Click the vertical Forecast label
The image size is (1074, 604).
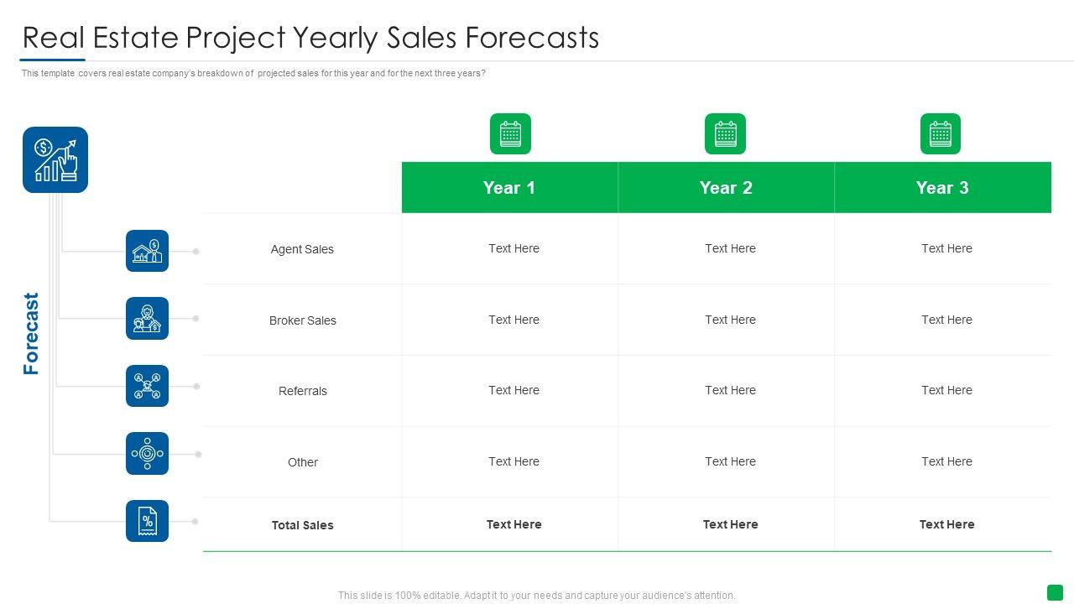(x=31, y=333)
